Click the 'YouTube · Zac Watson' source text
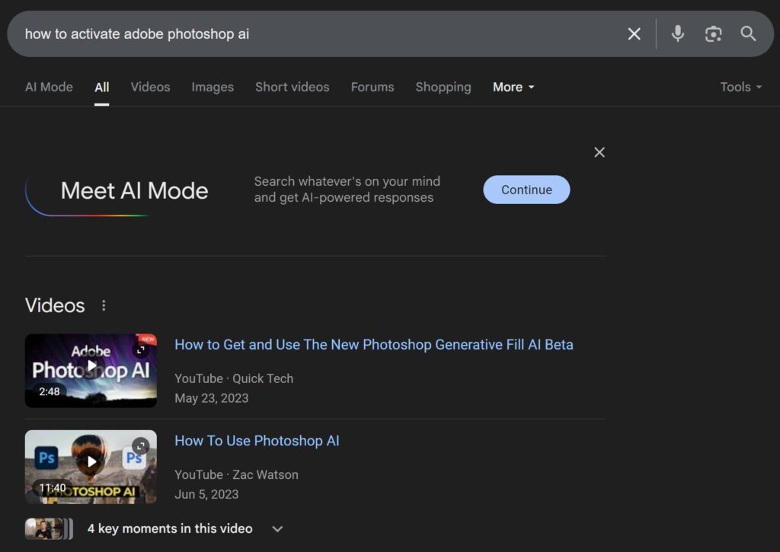The height and width of the screenshot is (552, 780). tap(236, 475)
